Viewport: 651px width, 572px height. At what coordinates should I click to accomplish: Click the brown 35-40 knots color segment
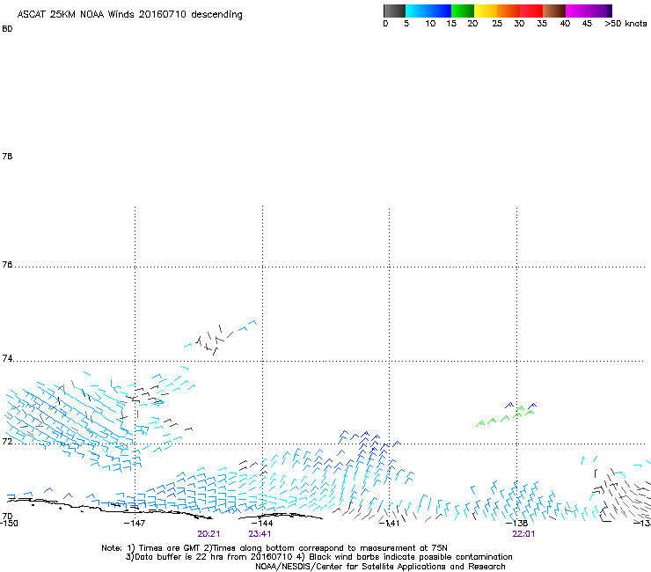click(x=554, y=11)
